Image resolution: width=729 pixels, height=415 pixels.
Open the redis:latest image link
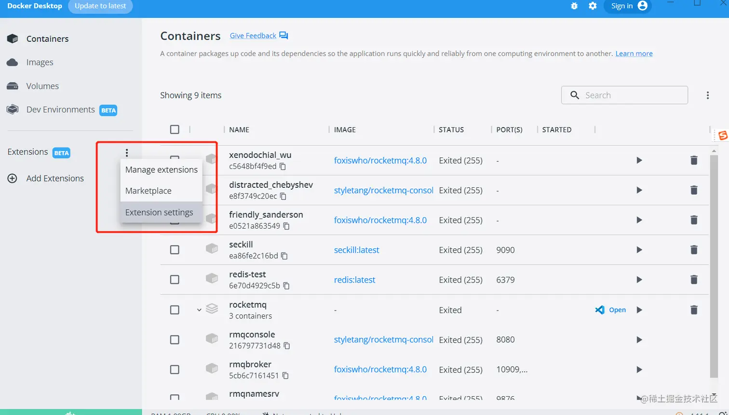point(354,280)
